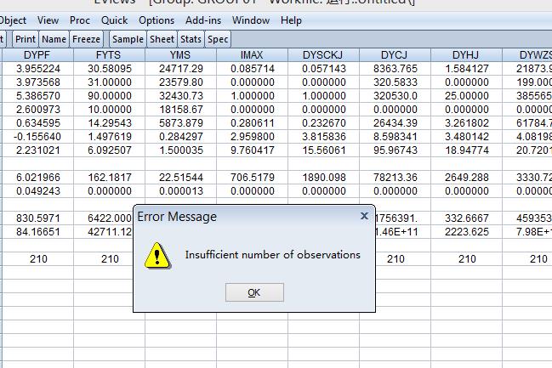Click cell value 5.386570
This screenshot has height=368, width=552.
(38, 96)
